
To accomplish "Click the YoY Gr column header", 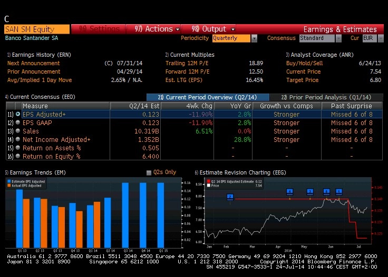I will pyautogui.click(x=233, y=106).
